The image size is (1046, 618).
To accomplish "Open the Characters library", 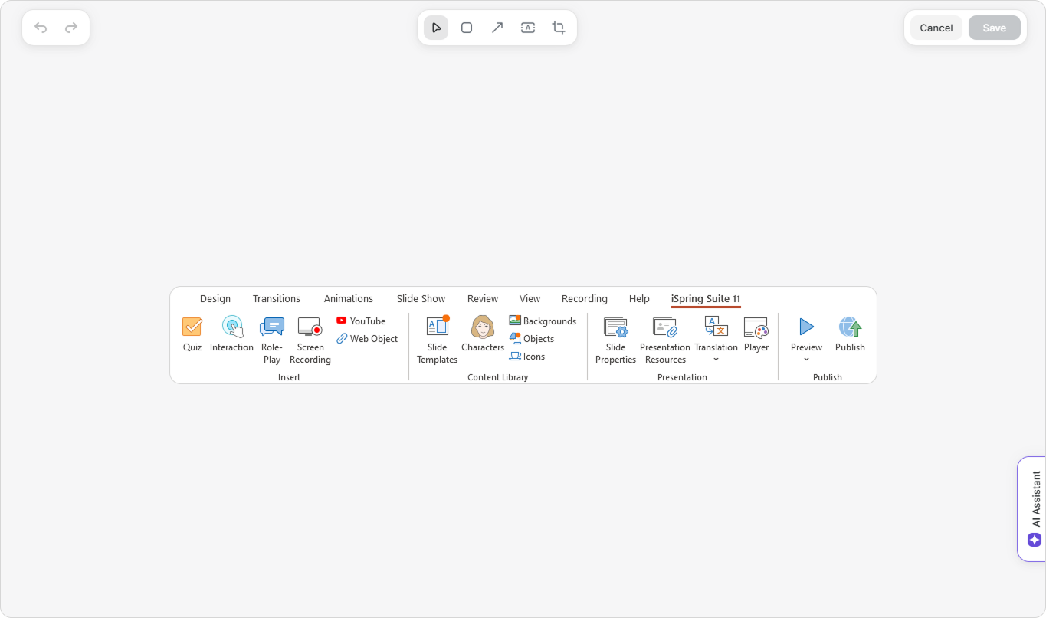I will coord(483,334).
